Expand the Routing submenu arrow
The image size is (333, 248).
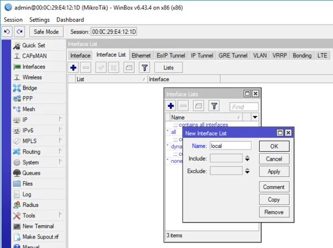click(x=60, y=151)
